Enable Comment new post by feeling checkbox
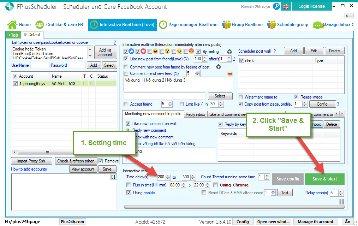This screenshot has width=358, height=226. pos(126,67)
